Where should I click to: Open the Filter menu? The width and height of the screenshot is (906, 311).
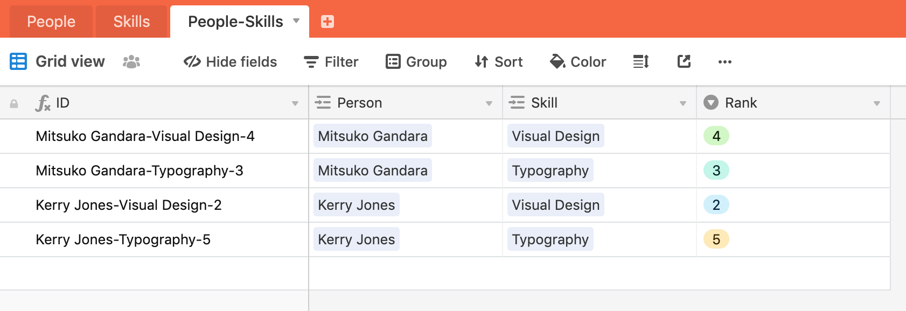point(331,62)
